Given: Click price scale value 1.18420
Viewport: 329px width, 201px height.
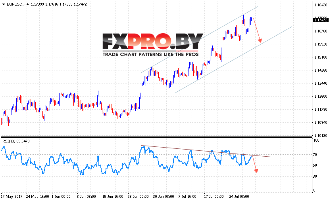Looking at the screenshot, I should pos(321,5).
